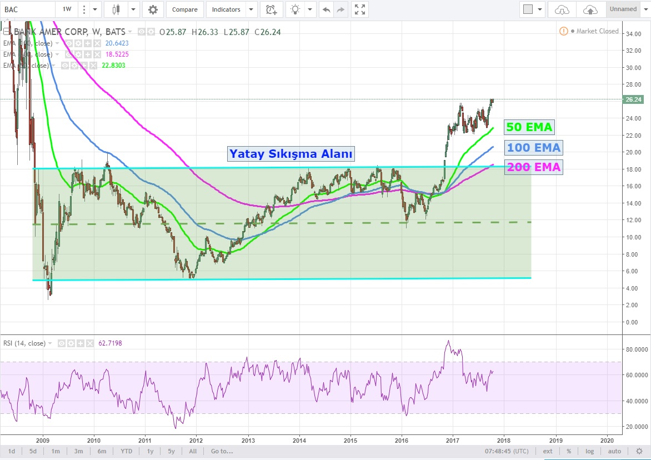The width and height of the screenshot is (651, 460).
Task: Undo the last chart action
Action: click(x=326, y=9)
